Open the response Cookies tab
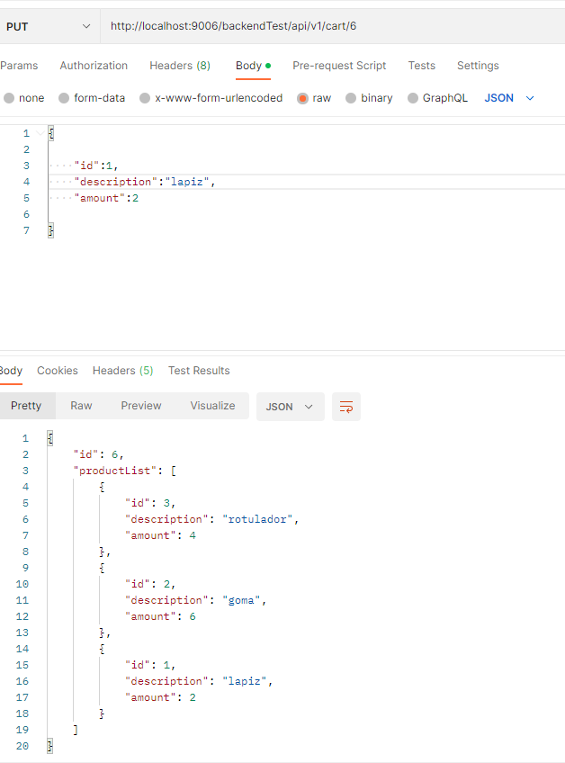565x763 pixels. (58, 371)
